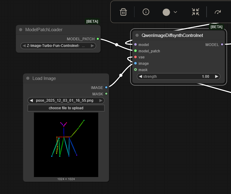
Task: Expand the color dropdown chevron in toolbar
Action: point(175,12)
